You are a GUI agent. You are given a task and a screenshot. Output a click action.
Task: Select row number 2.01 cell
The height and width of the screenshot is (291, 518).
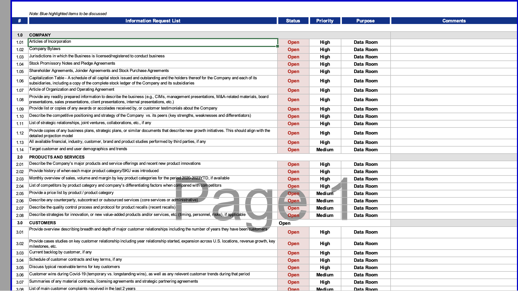tap(20, 164)
